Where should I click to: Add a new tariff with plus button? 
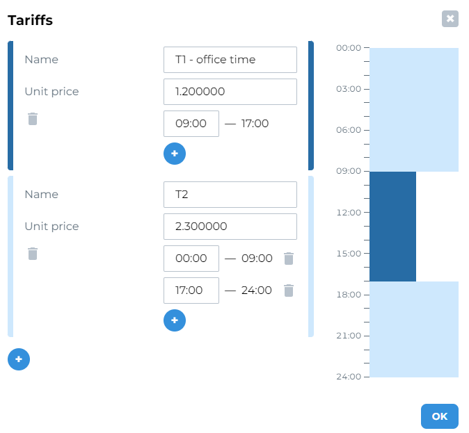(x=19, y=359)
